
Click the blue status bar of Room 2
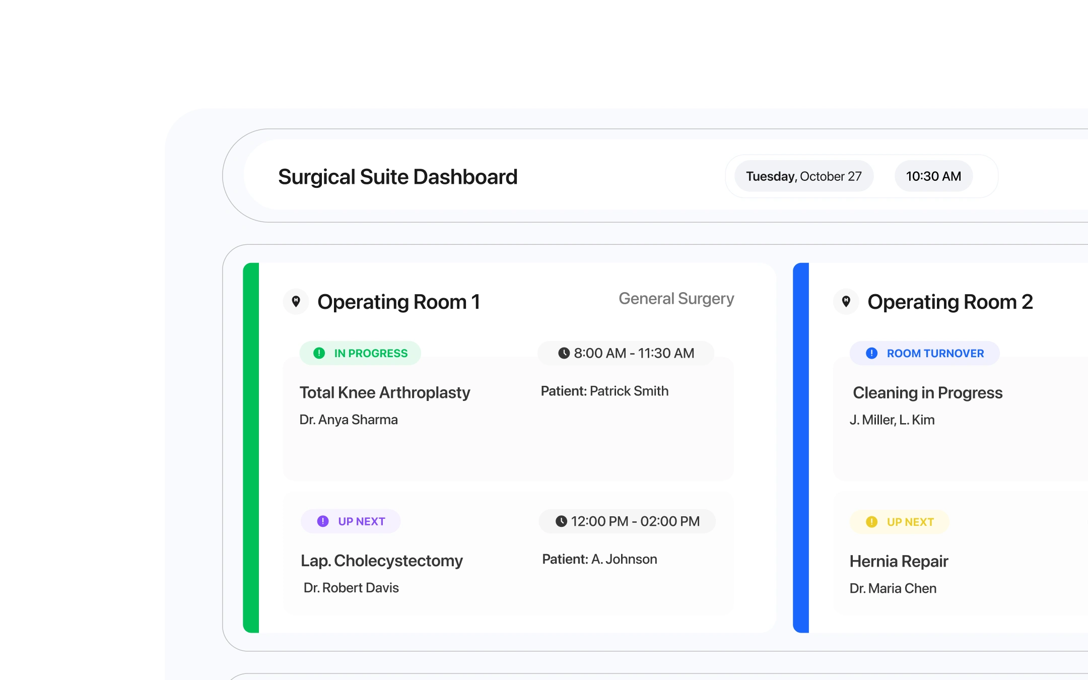coord(801,447)
